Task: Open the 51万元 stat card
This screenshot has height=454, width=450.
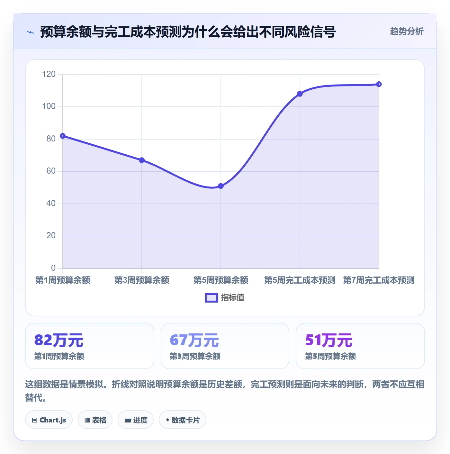Action: [x=360, y=346]
